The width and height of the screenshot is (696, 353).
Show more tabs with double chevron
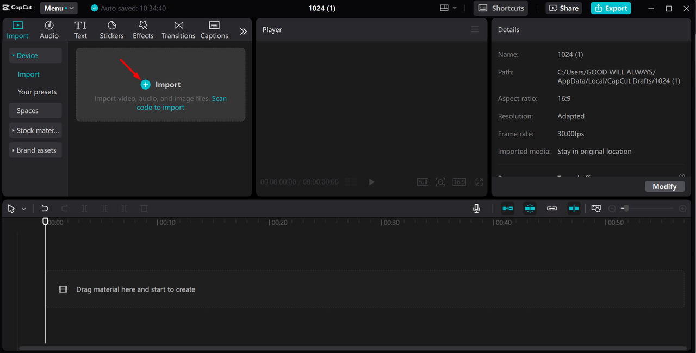tap(243, 31)
